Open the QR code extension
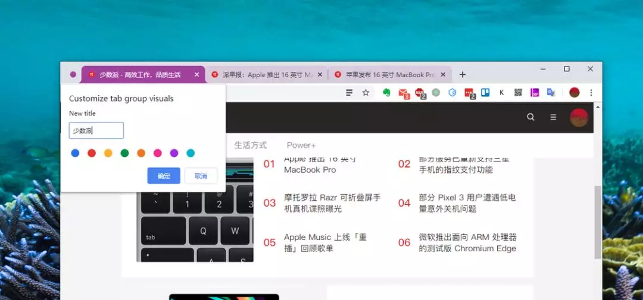 pos(518,93)
